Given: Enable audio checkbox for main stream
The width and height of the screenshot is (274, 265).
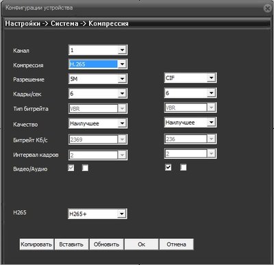Looking at the screenshot, I should point(85,168).
